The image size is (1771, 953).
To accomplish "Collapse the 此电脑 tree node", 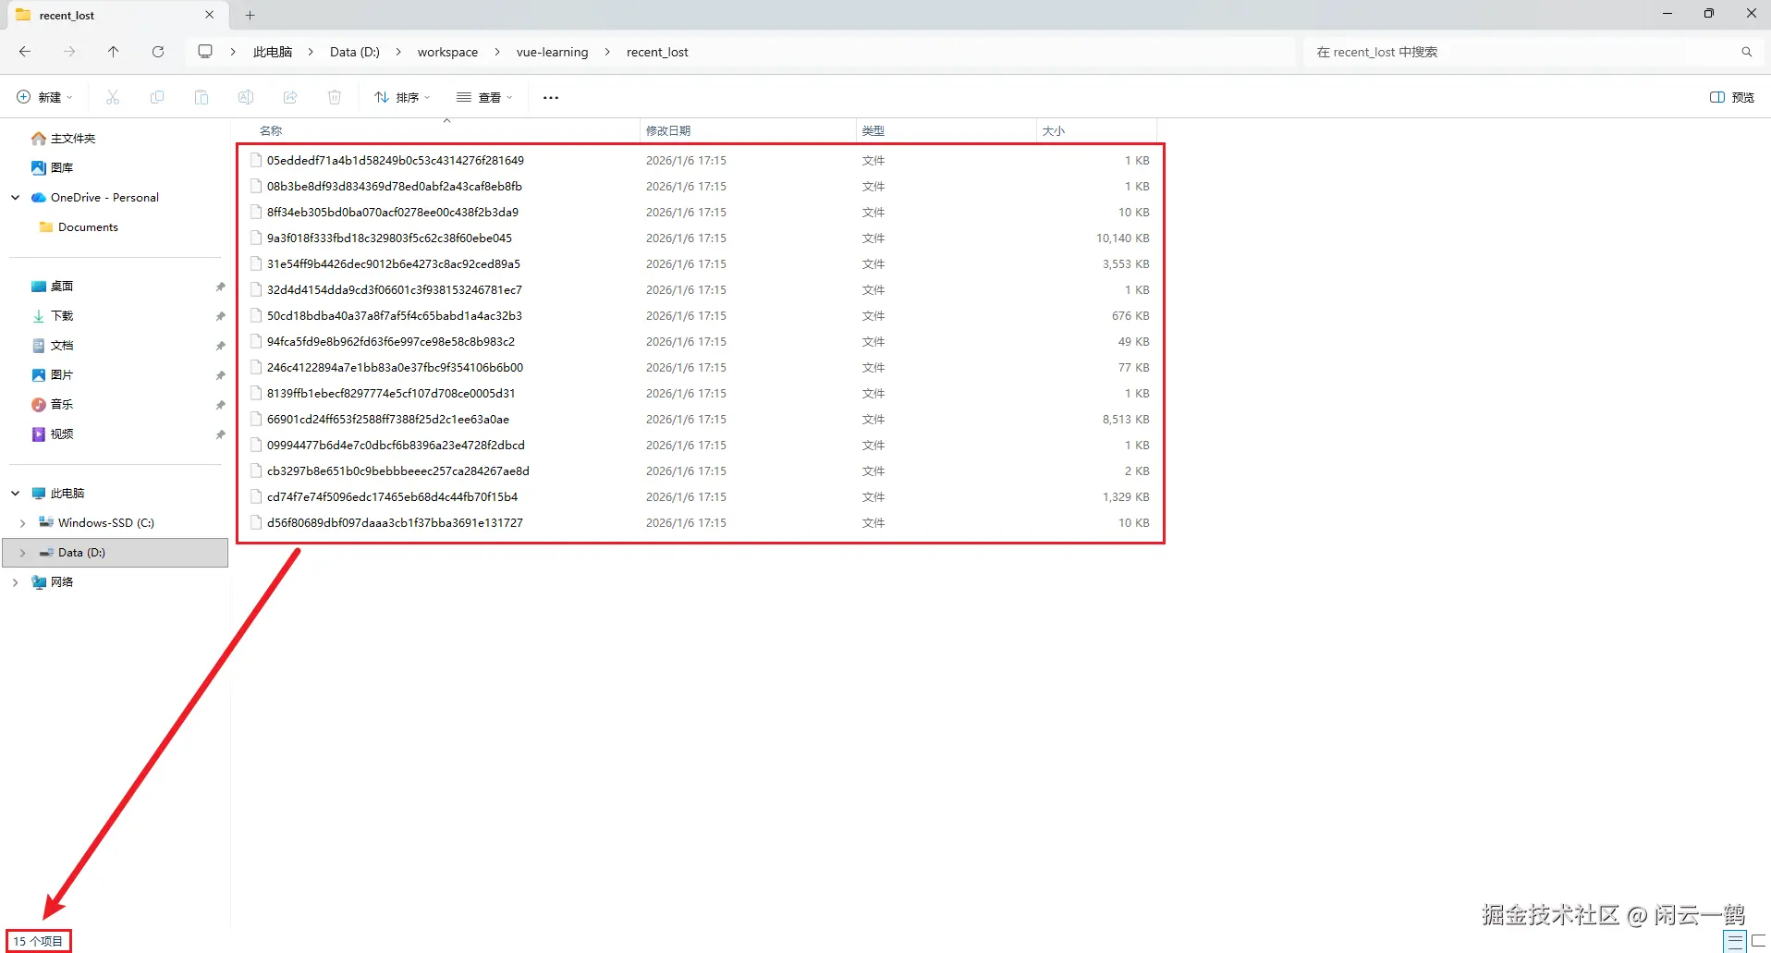I will pos(16,493).
